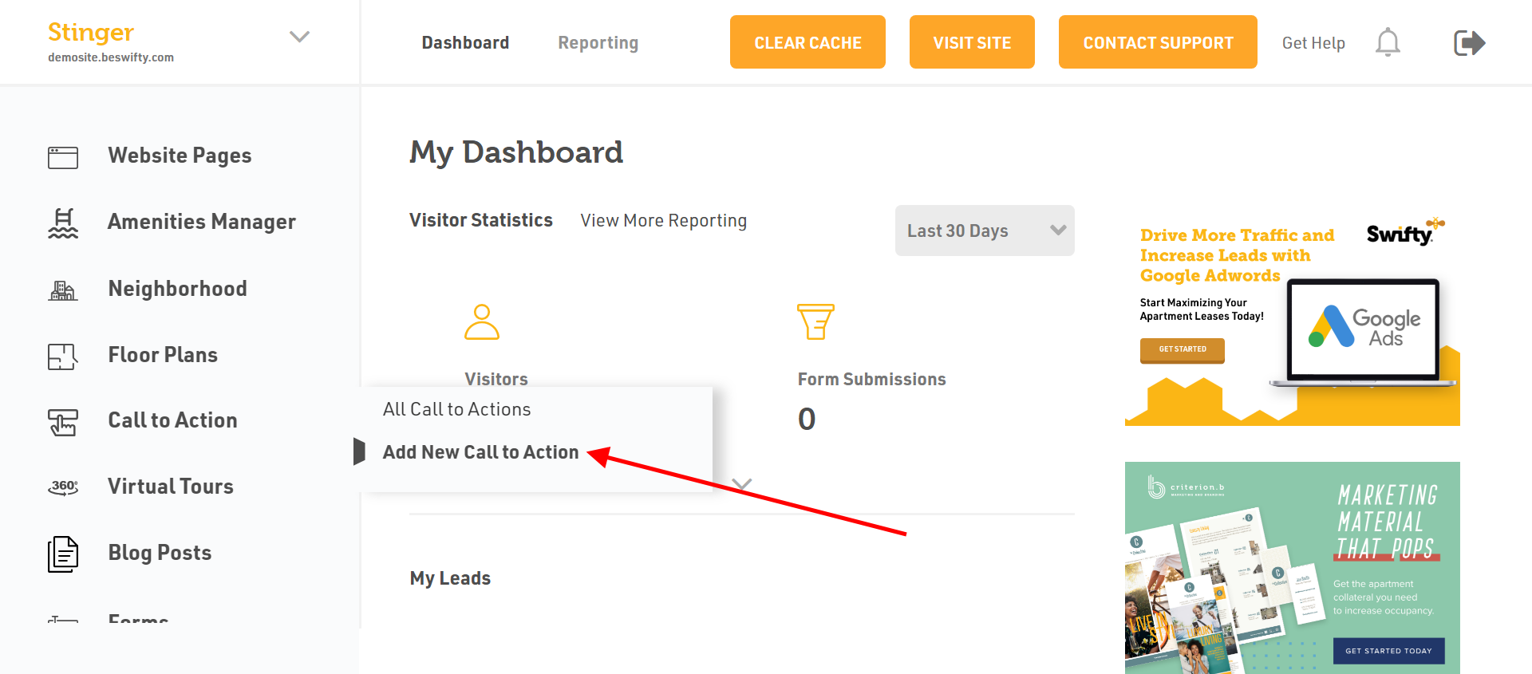
Task: Select the Amenities Manager pool icon
Action: pyautogui.click(x=63, y=223)
